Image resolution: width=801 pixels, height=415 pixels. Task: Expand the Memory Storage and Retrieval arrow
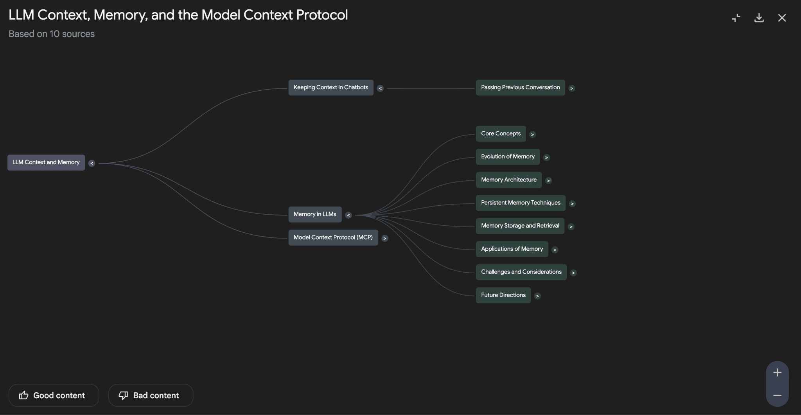click(x=571, y=226)
